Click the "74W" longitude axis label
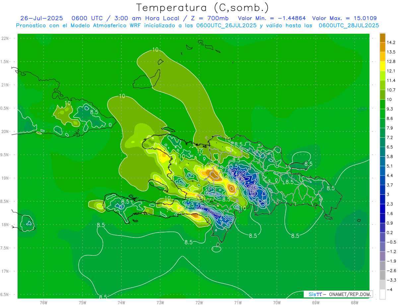Image resolution: width=398 pixels, height=307 pixels. (121, 303)
